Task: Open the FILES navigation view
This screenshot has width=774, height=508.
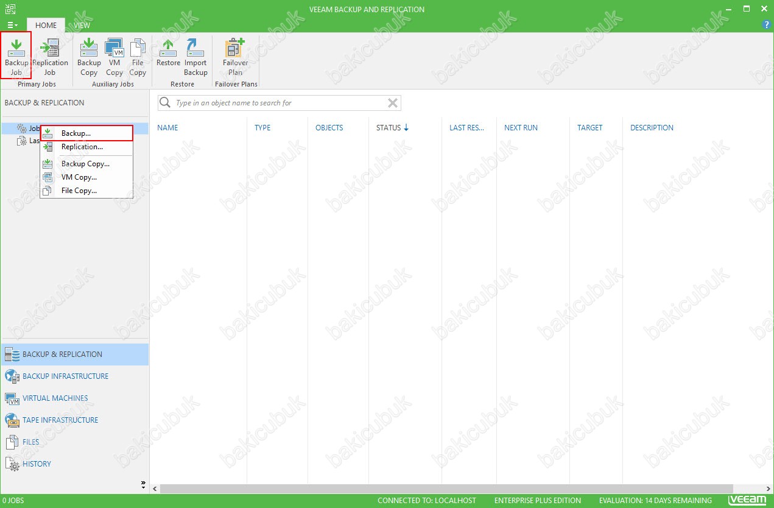Action: pyautogui.click(x=74, y=442)
